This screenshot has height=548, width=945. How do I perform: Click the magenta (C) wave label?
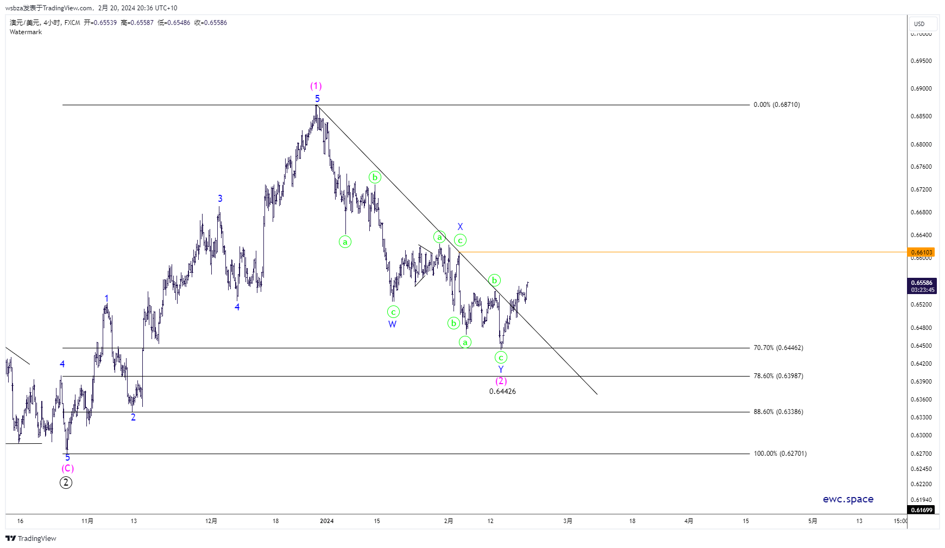coord(67,468)
